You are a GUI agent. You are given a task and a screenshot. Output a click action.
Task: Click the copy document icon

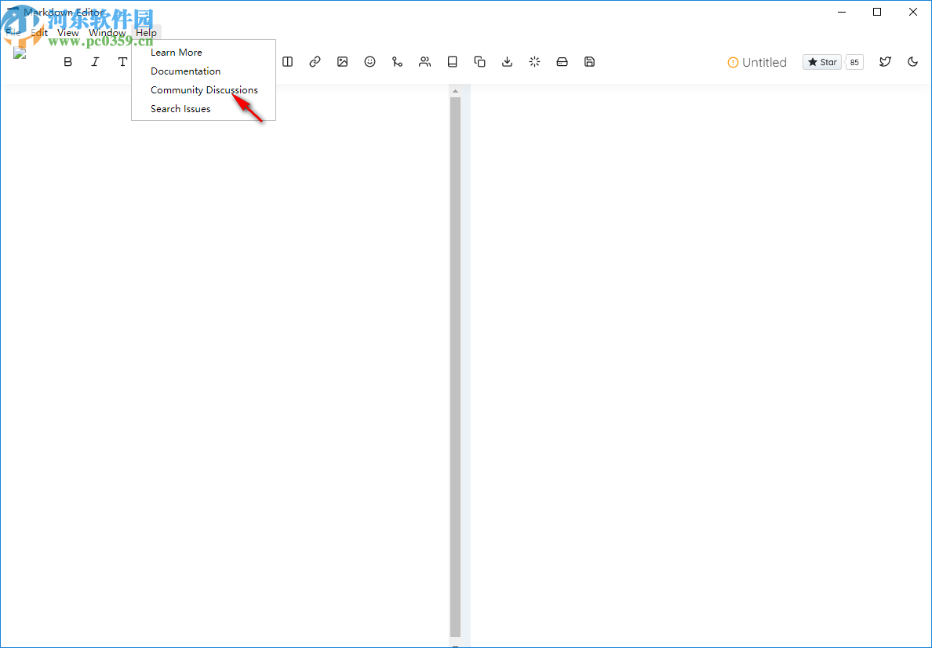point(479,61)
